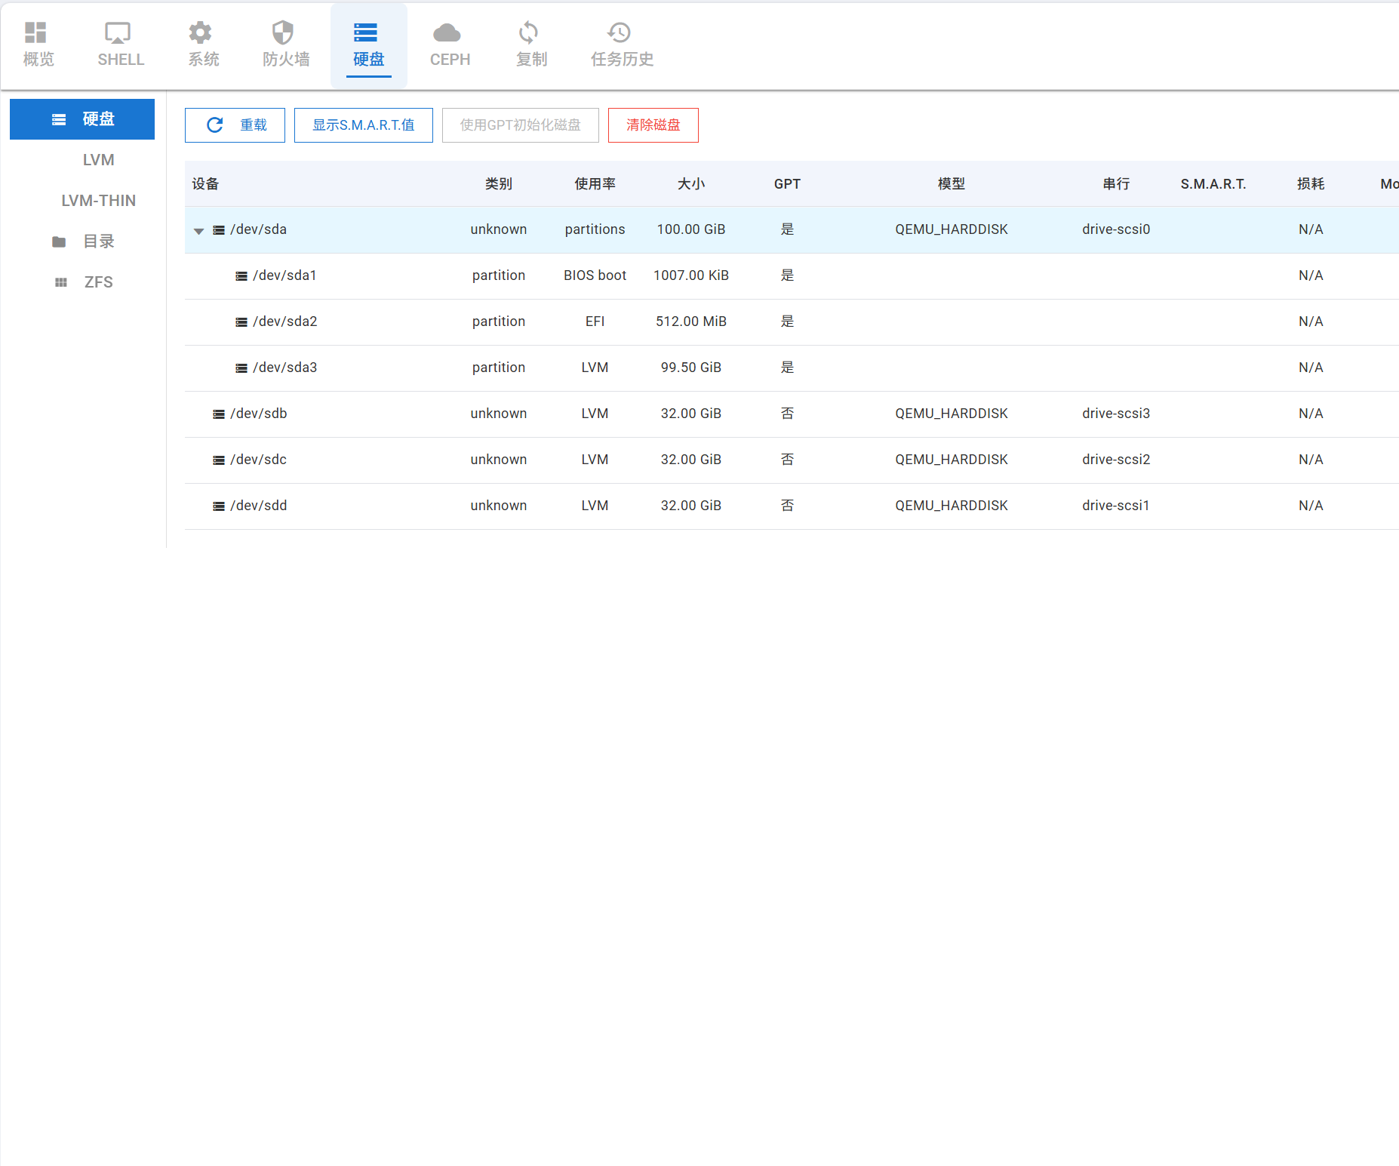Screen dimensions: 1399x1166
Task: Open the 任务历史 history clock icon
Action: point(619,32)
